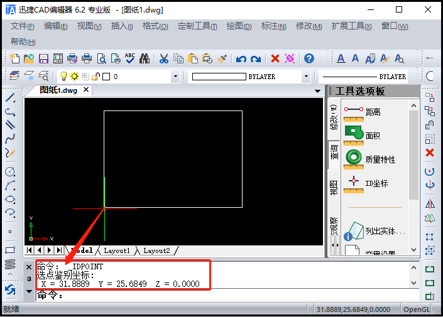Expand the BYLAYER color dropdown
Viewport: 443px width, 317px height.
(306, 77)
